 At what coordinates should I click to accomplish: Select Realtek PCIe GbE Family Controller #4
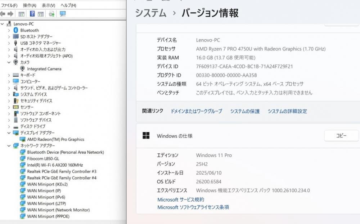point(62,178)
